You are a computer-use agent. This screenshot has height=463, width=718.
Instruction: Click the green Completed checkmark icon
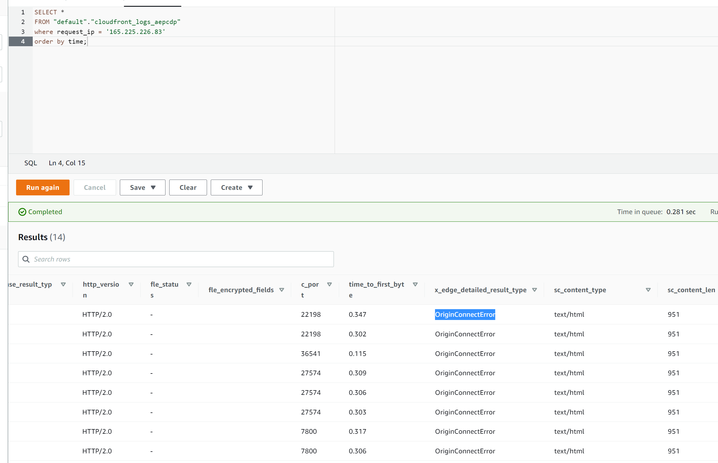click(22, 212)
